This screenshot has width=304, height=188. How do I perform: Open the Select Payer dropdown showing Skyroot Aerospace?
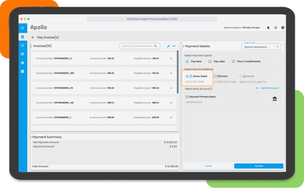pos(261,47)
